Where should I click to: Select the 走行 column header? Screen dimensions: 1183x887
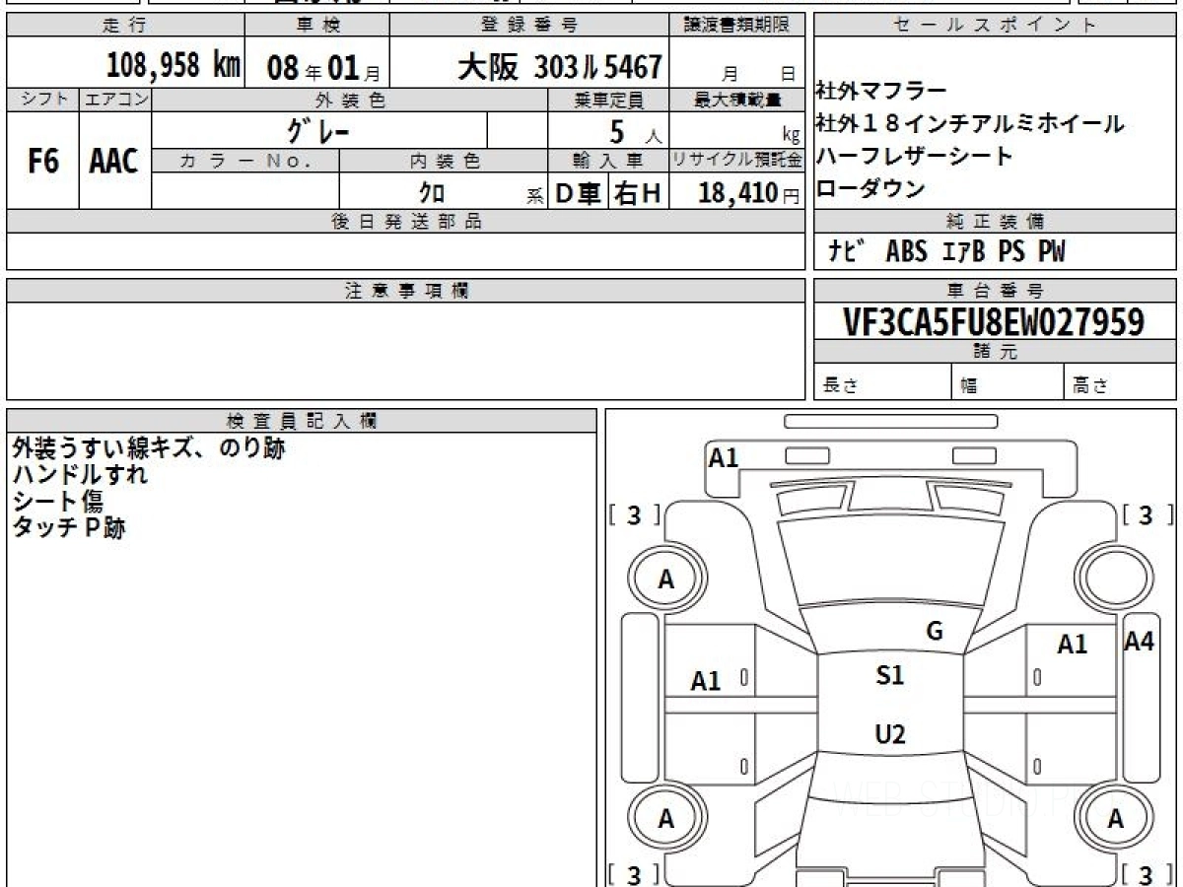tap(125, 26)
